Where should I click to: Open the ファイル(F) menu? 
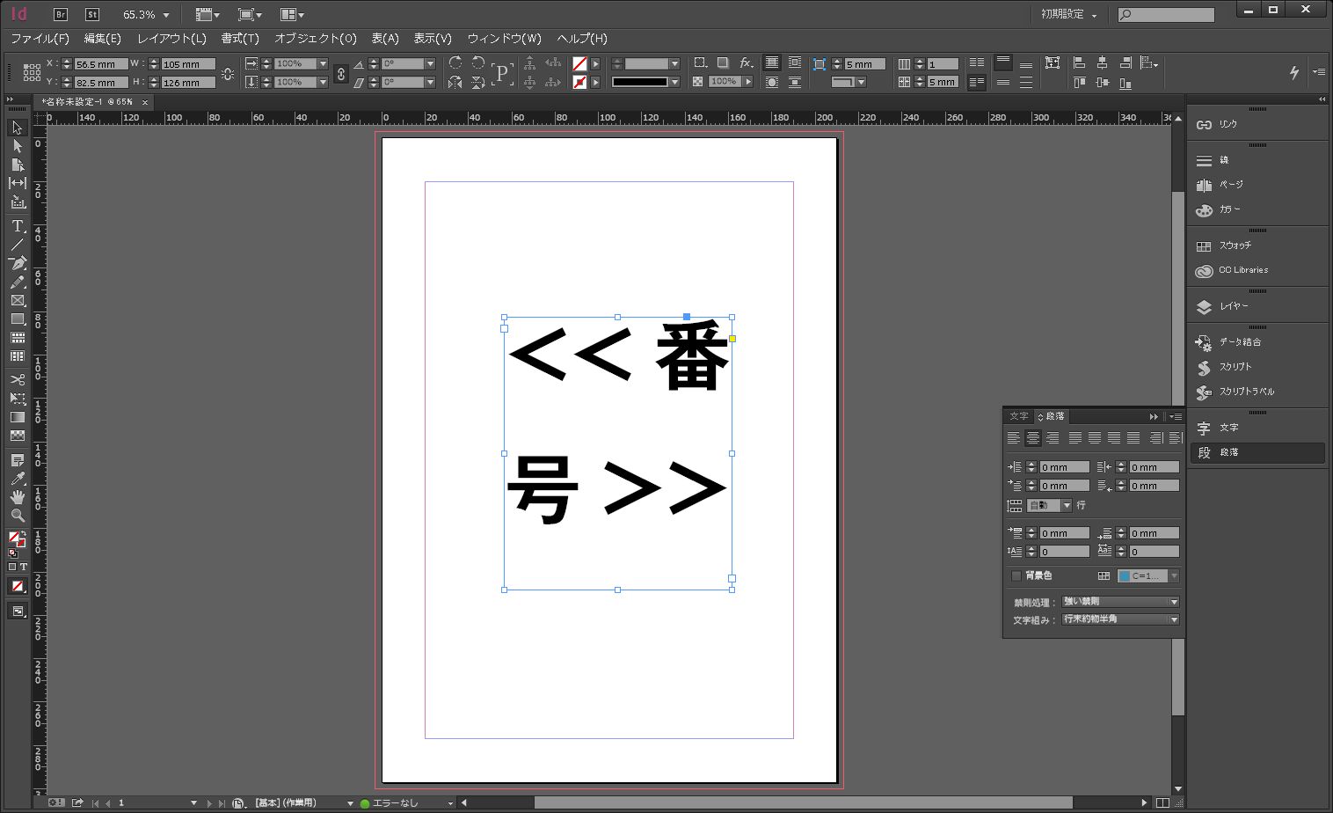tap(40, 39)
